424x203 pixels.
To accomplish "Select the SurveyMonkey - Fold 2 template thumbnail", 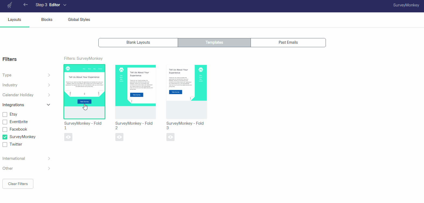I will point(136,92).
